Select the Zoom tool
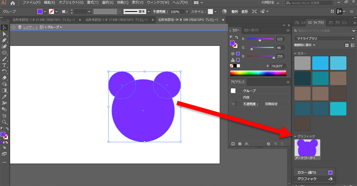This screenshot has width=357, height=186. point(4,122)
